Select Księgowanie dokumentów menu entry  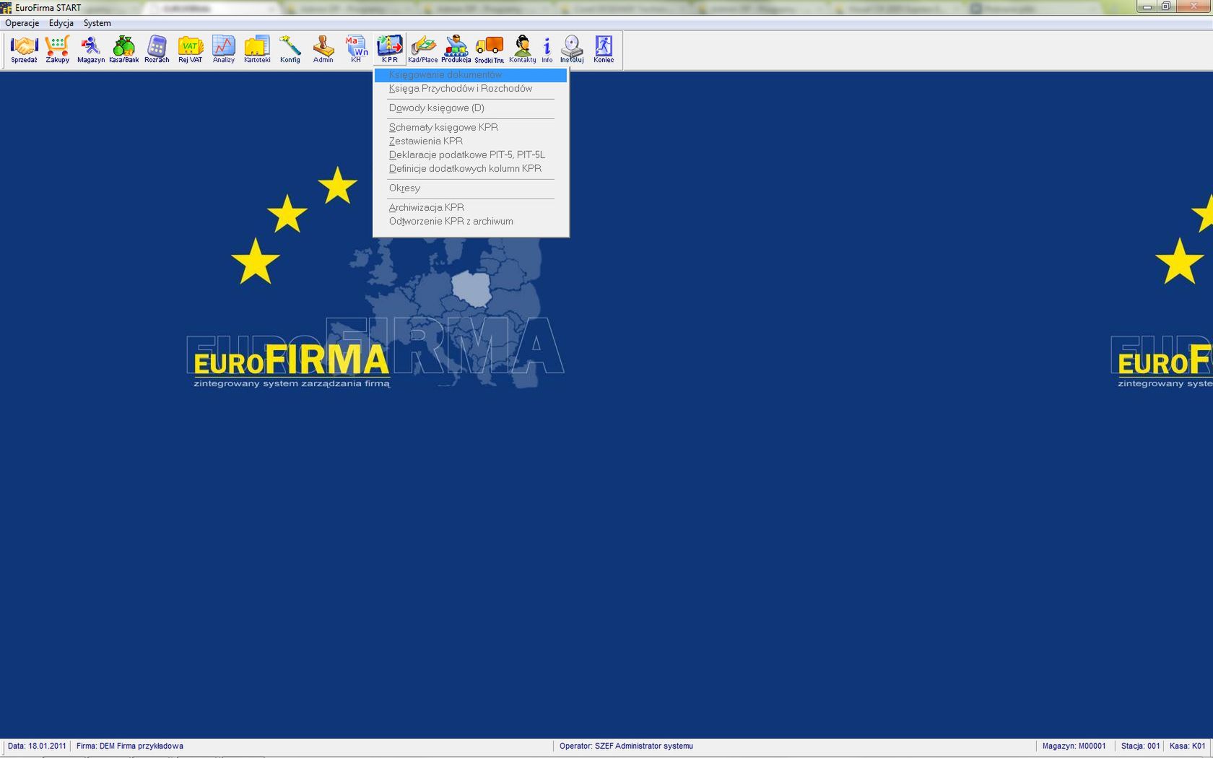click(471, 75)
